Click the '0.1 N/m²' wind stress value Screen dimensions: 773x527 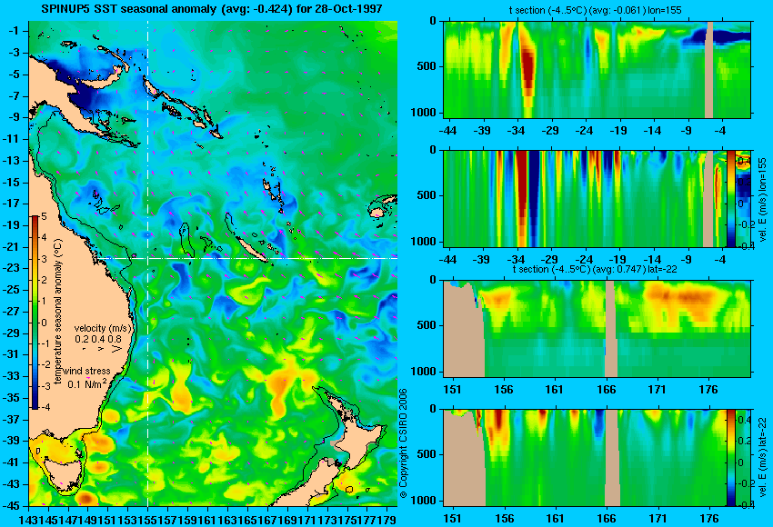tap(86, 383)
